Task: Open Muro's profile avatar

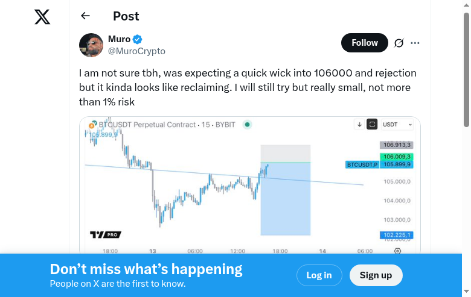Action: tap(91, 45)
